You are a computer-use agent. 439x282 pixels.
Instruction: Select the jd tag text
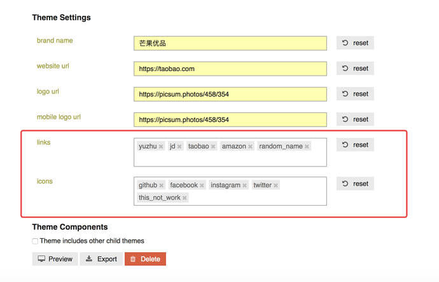(x=172, y=146)
